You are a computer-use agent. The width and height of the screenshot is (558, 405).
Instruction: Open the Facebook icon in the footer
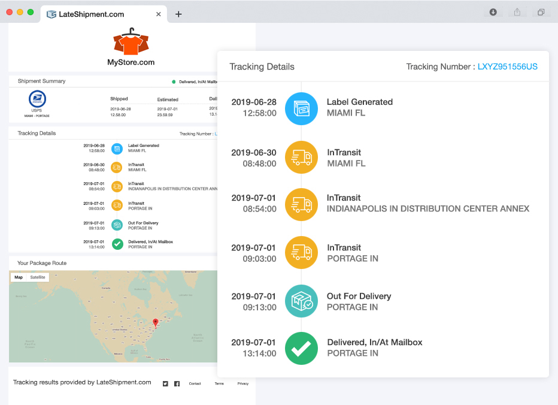click(x=177, y=383)
